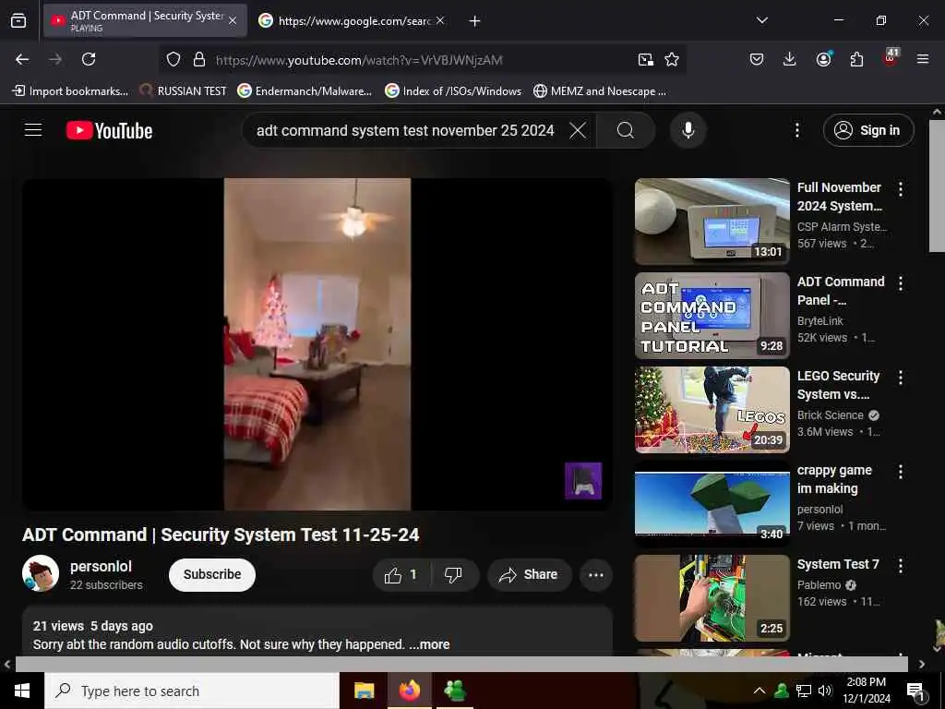
Task: Like this video thumbs up
Action: pos(401,575)
